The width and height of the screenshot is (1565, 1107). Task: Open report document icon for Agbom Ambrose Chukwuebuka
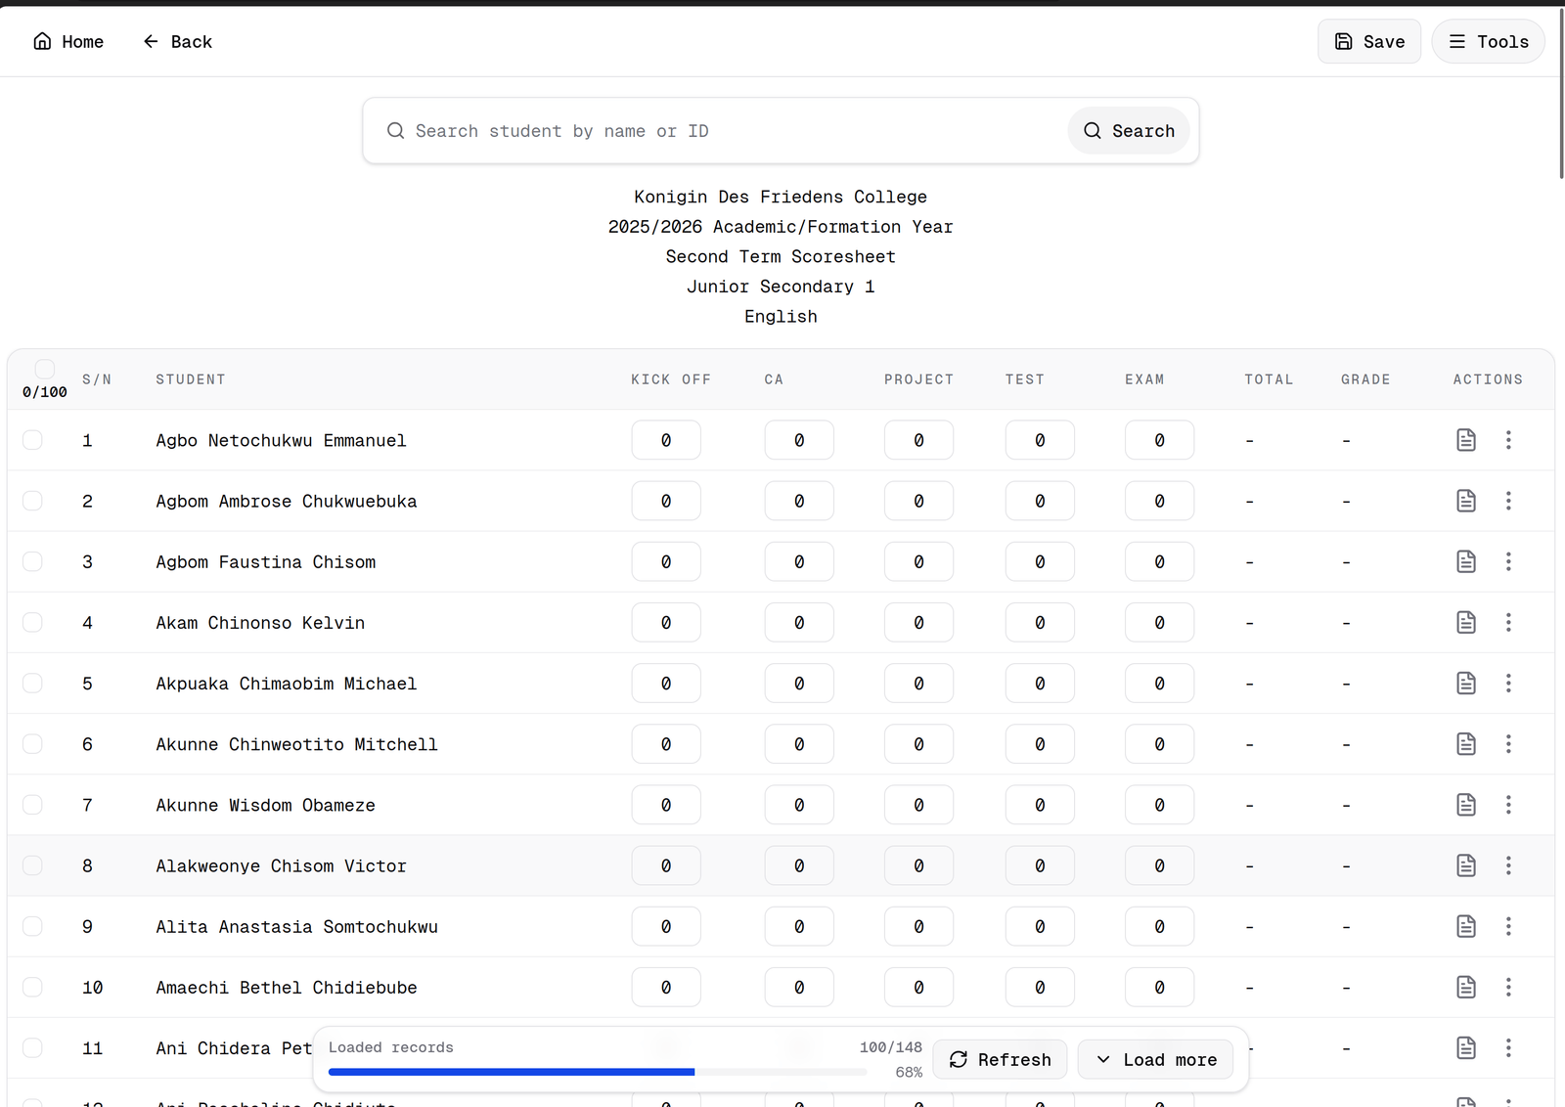1465,501
